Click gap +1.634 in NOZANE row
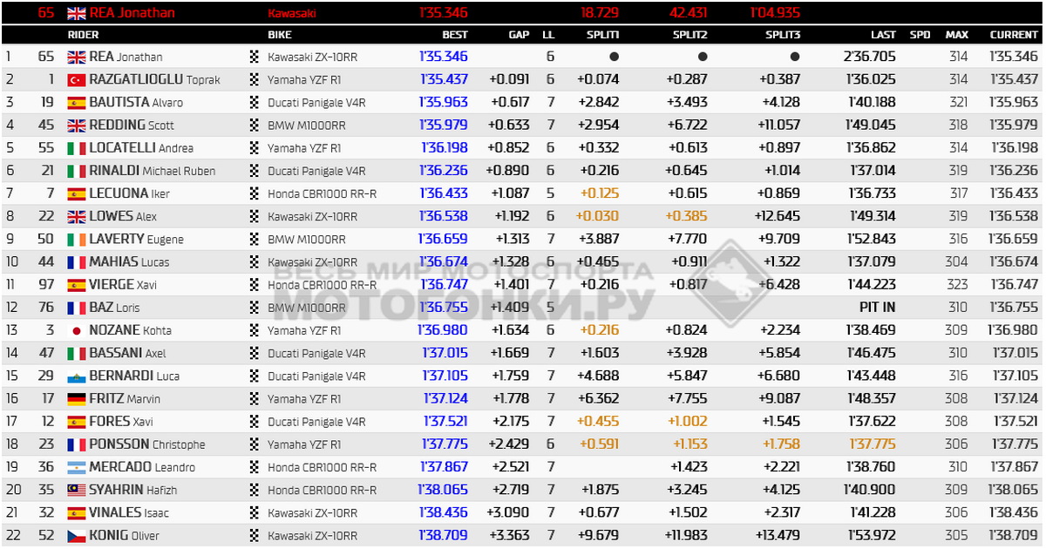The image size is (1046, 549). (510, 330)
